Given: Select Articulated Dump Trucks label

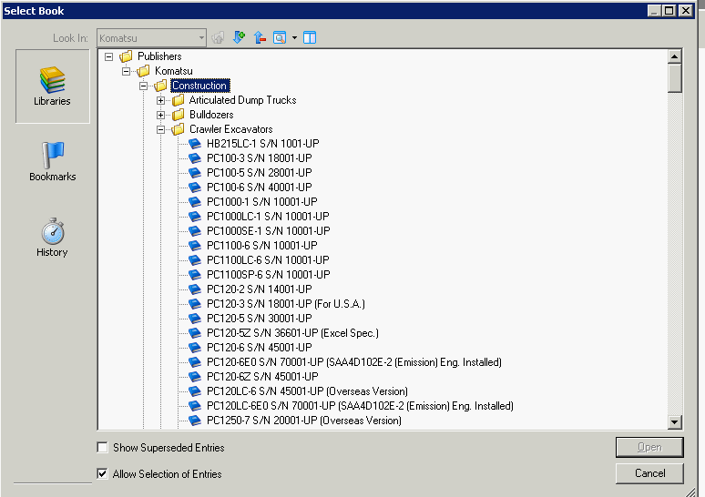Looking at the screenshot, I should [243, 100].
